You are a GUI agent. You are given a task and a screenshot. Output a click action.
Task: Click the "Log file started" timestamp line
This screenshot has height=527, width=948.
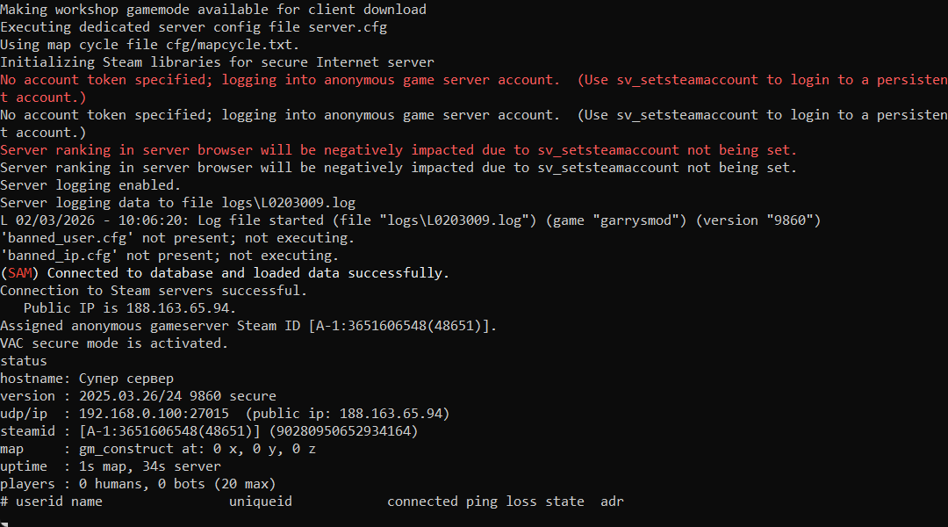point(410,220)
